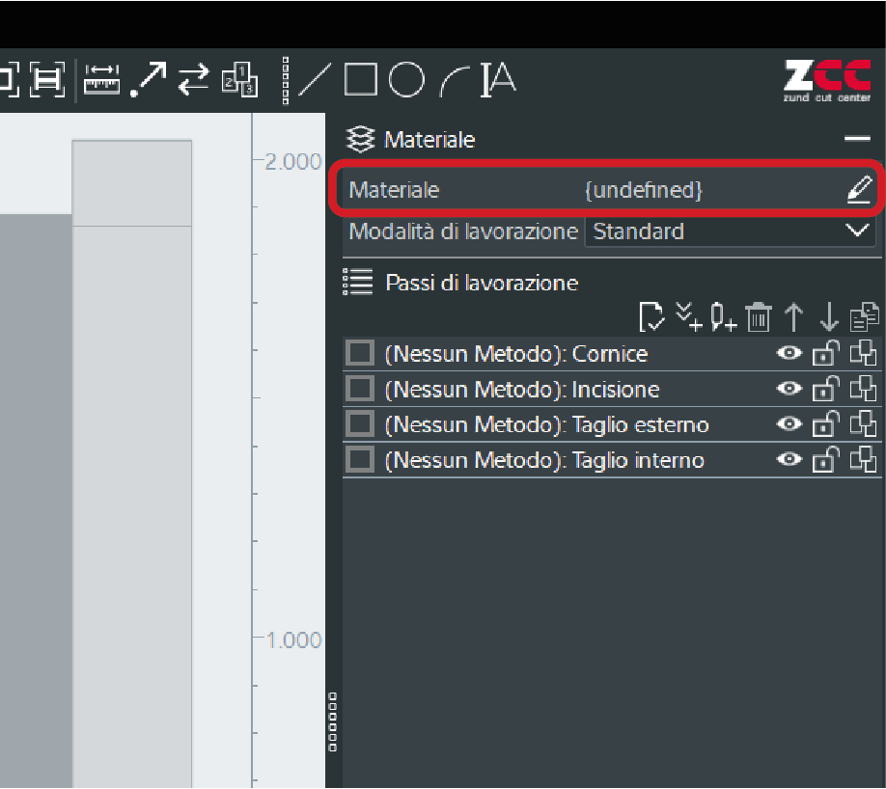The width and height of the screenshot is (886, 789).
Task: Click the Passi di lavorazione heading
Action: pos(482,283)
